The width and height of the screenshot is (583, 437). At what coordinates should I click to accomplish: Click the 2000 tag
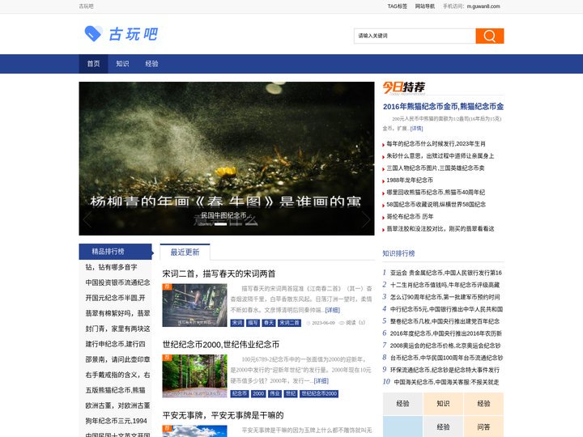(x=258, y=393)
